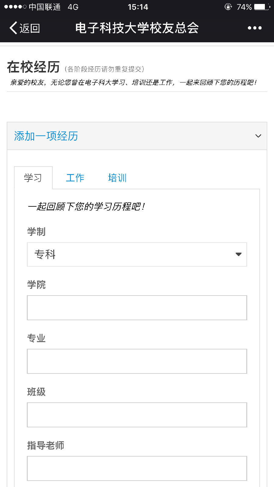Image resolution: width=274 pixels, height=487 pixels.
Task: Tap the back arrow chevron icon
Action: pyautogui.click(x=13, y=28)
